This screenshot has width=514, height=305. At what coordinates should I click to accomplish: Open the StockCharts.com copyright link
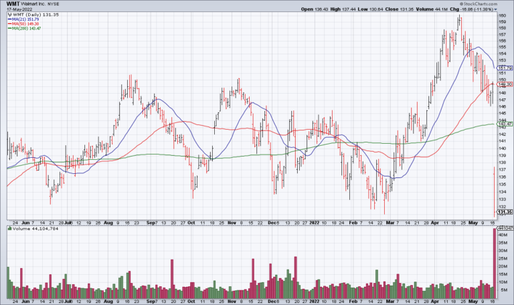coord(479,4)
